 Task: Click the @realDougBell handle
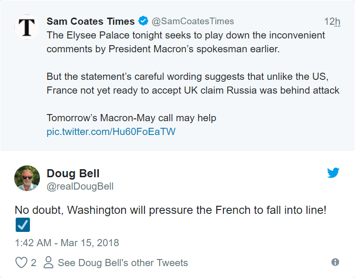point(80,186)
